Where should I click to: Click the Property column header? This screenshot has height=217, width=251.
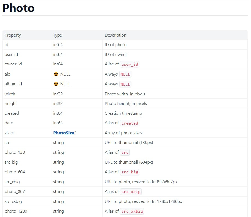[x=13, y=35]
